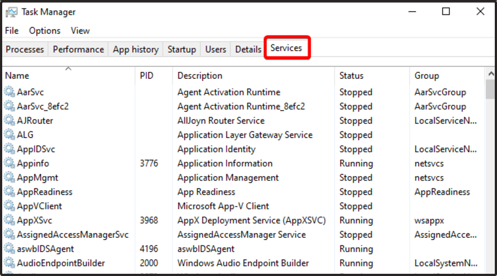Switch to the Performance tab
The image size is (497, 276).
(x=78, y=50)
